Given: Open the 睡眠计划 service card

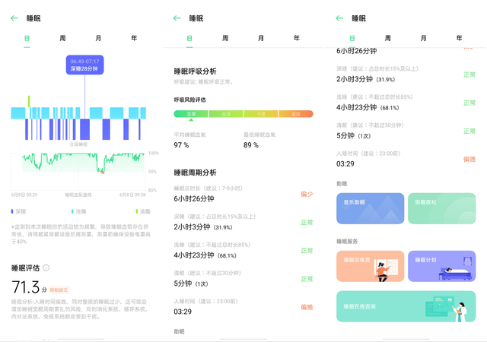Looking at the screenshot, I should click(x=441, y=266).
